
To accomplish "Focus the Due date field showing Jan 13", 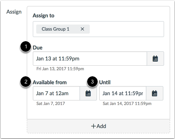I will (x=90, y=59).
